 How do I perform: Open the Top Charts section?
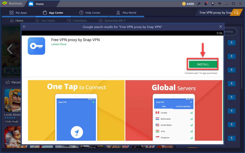pyautogui.click(x=45, y=20)
